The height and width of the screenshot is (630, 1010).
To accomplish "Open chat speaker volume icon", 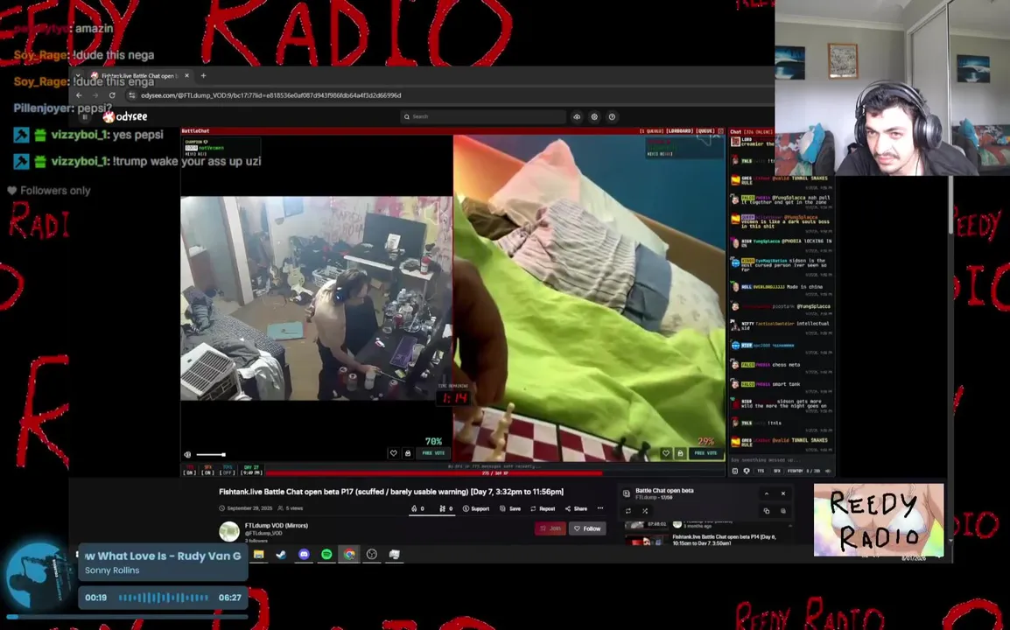I will (828, 471).
